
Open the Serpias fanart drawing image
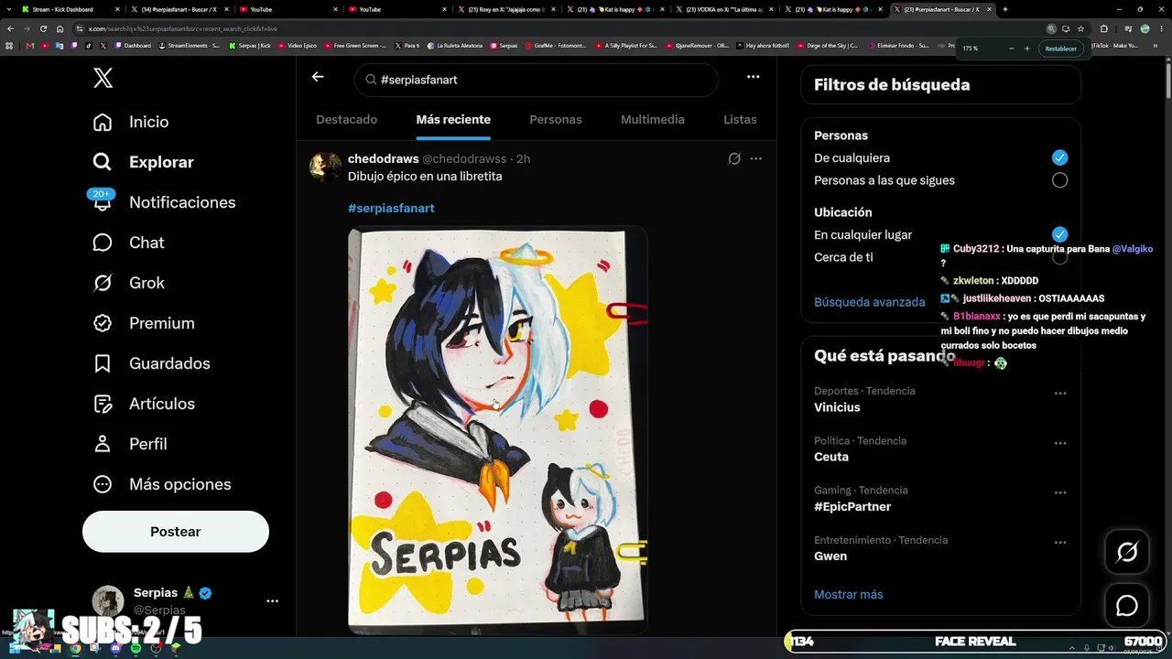pos(497,430)
